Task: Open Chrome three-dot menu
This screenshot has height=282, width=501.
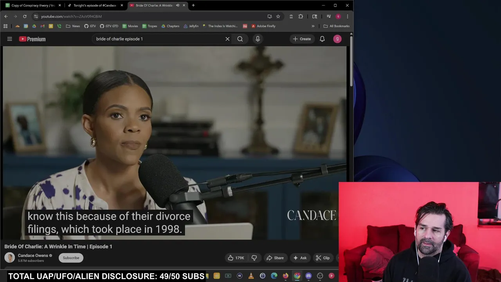Action: click(x=347, y=16)
